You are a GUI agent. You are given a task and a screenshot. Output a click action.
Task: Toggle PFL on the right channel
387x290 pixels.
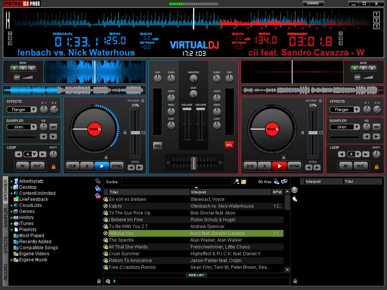tap(229, 145)
